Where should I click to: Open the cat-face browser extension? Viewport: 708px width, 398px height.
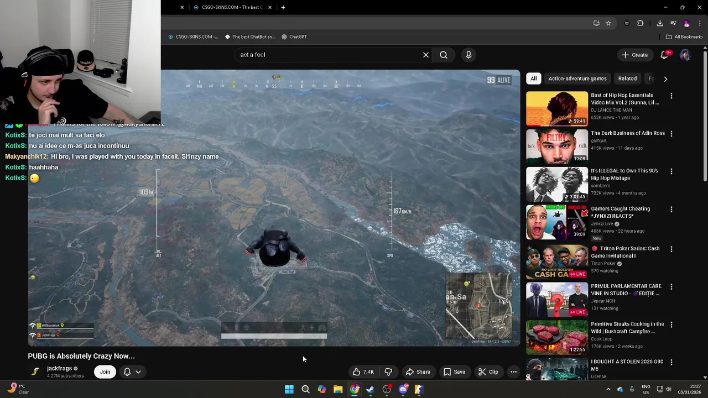click(x=627, y=23)
